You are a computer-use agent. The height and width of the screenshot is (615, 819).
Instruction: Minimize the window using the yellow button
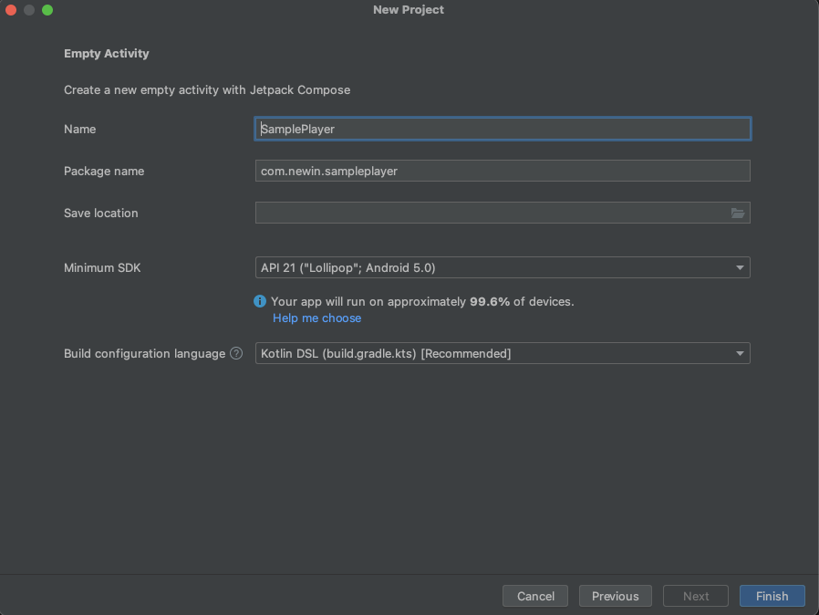pyautogui.click(x=29, y=10)
